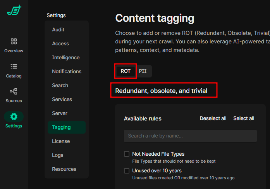
Task: Click Select all rules
Action: (244, 119)
